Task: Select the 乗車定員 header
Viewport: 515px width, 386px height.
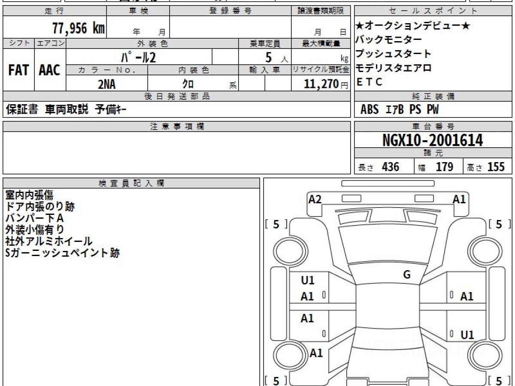Action: (x=265, y=43)
